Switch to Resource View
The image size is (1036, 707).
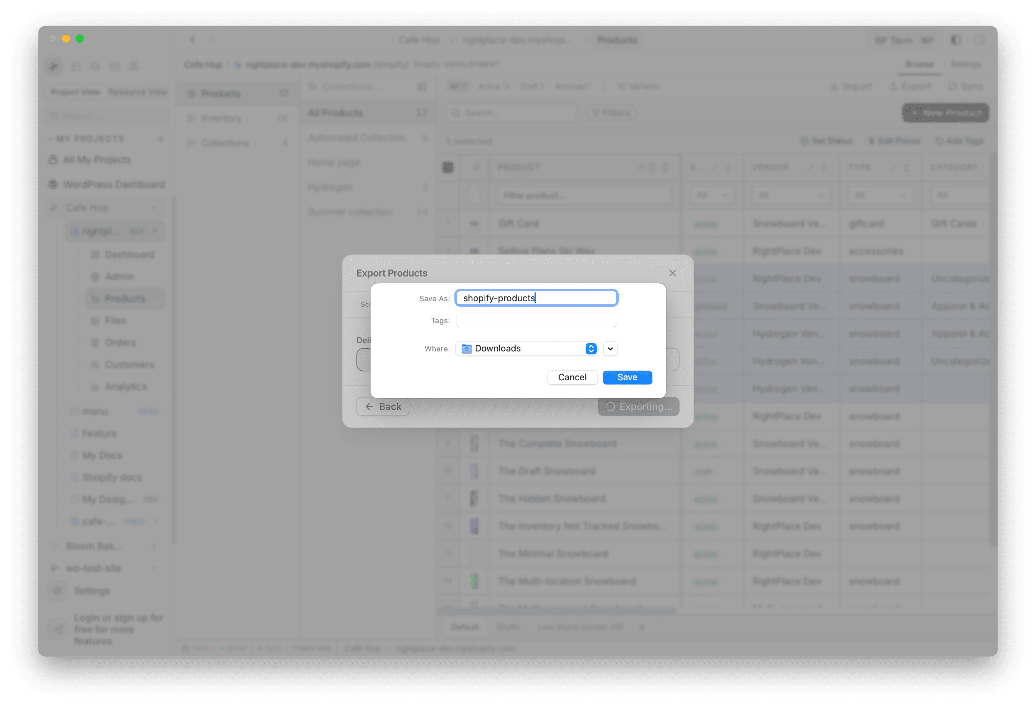coord(138,93)
